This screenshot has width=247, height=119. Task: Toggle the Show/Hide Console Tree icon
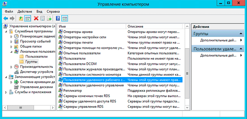point(28,18)
